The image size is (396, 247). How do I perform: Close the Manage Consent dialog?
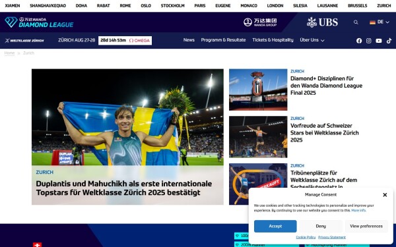coord(385,195)
